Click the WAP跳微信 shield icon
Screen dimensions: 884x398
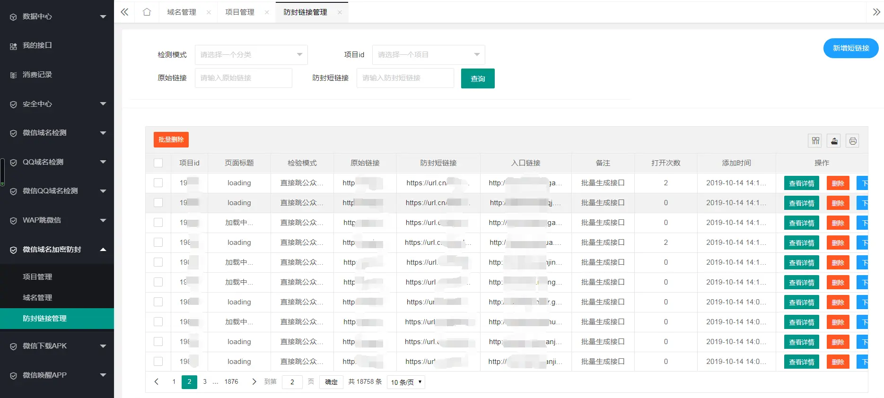pos(13,221)
